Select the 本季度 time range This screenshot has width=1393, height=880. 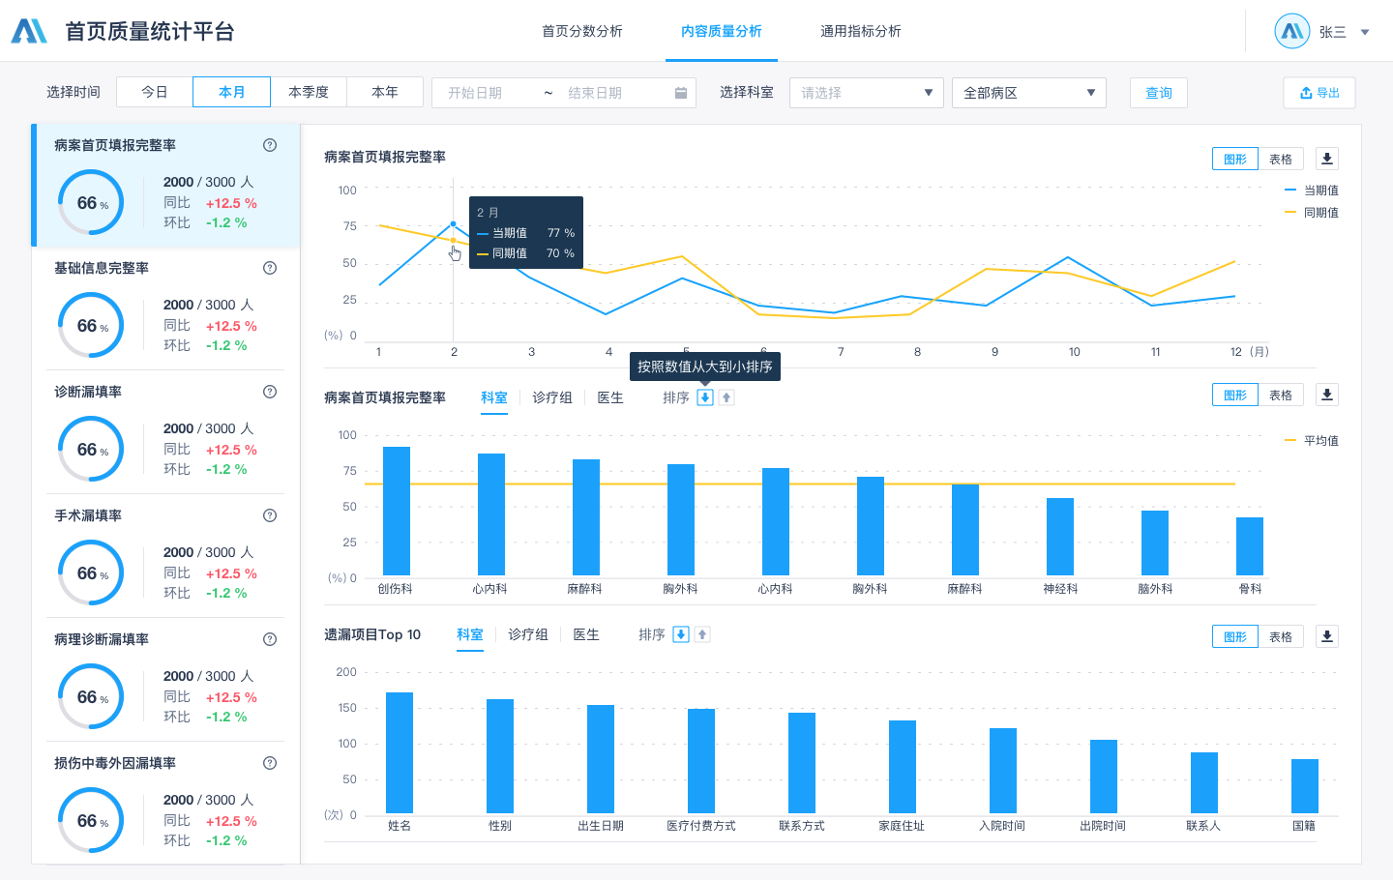pyautogui.click(x=309, y=92)
